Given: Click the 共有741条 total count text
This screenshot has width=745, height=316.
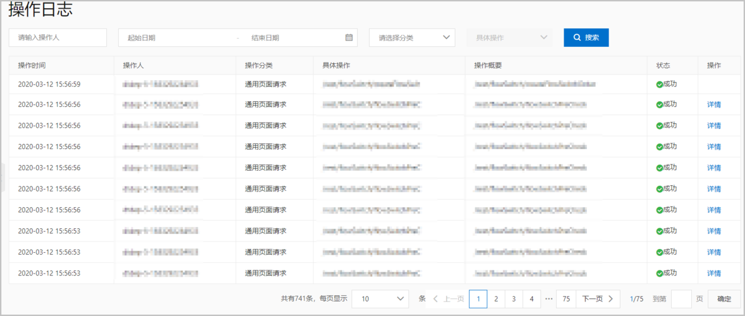Looking at the screenshot, I should coord(298,299).
